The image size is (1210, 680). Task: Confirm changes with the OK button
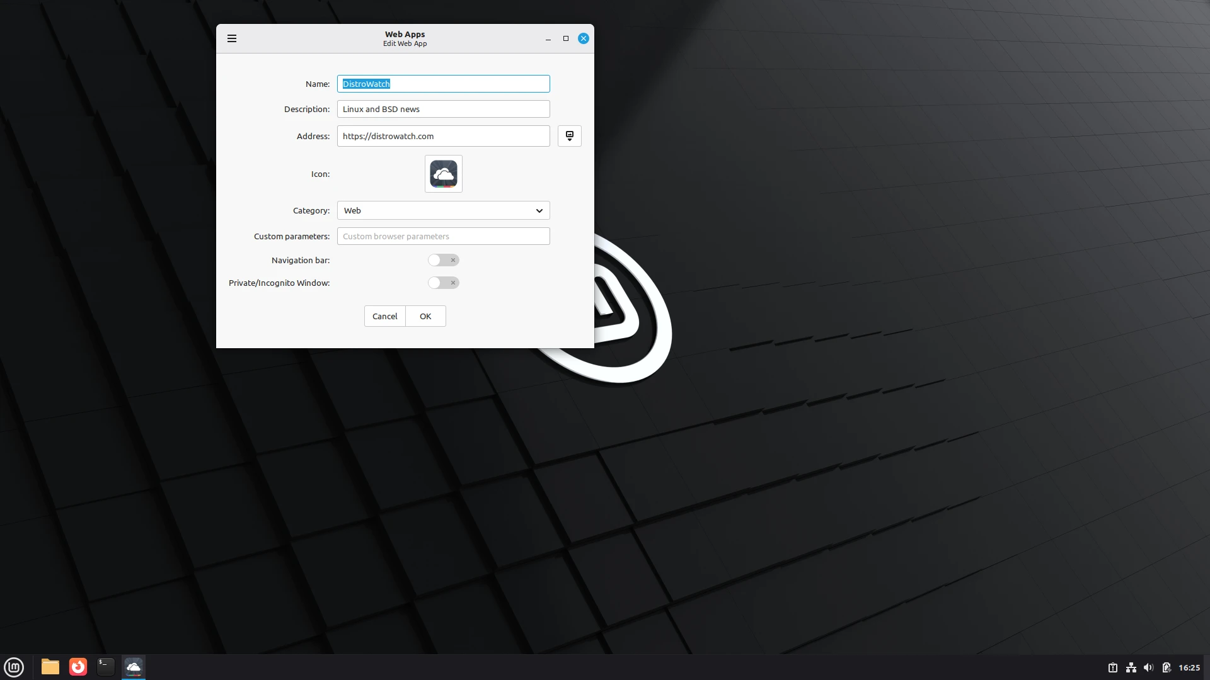pos(425,316)
